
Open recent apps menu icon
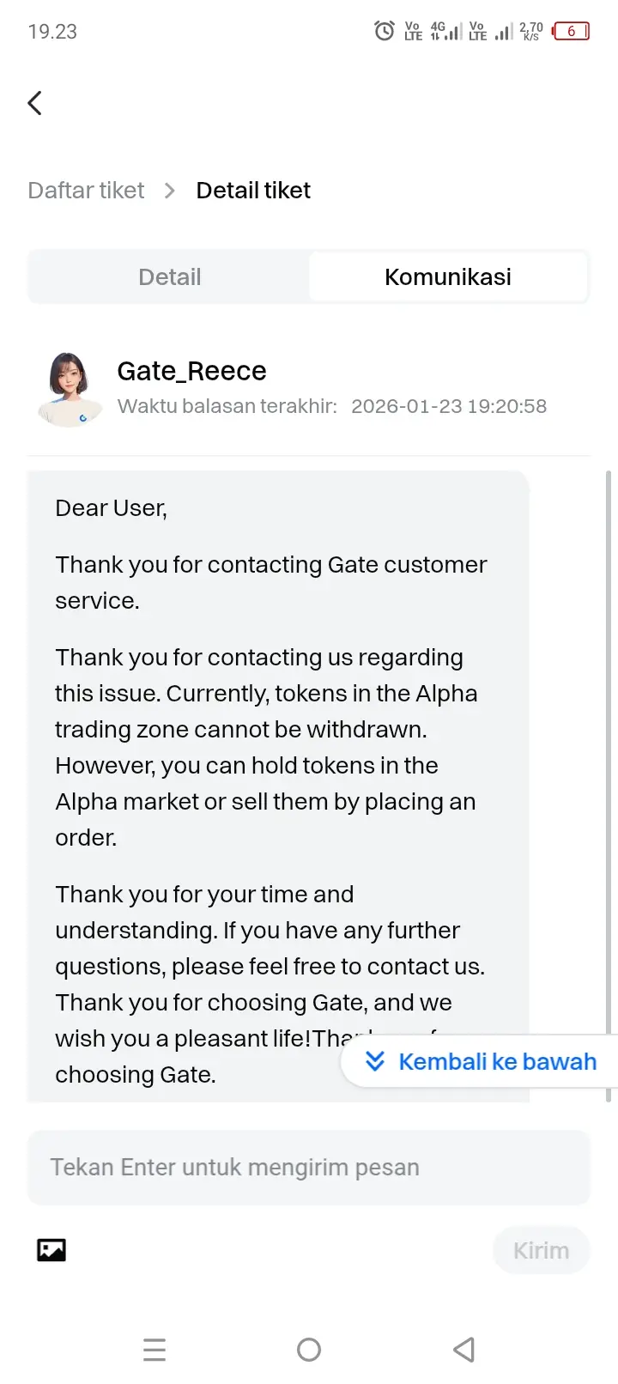154,1350
